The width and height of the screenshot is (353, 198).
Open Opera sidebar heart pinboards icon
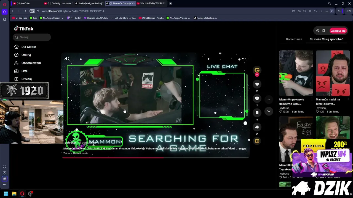click(4, 167)
